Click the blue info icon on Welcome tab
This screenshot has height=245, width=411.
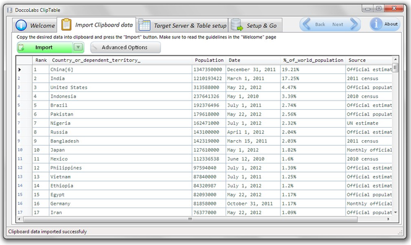[x=21, y=25]
